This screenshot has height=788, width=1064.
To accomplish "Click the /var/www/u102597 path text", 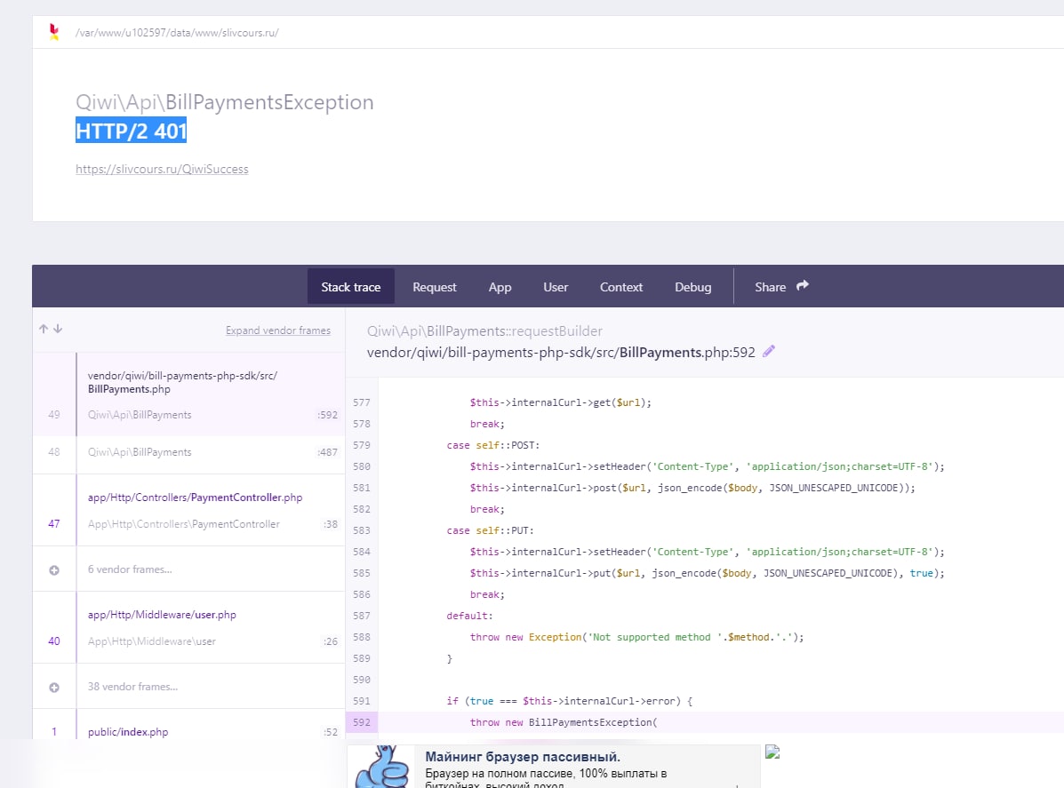I will (x=177, y=33).
